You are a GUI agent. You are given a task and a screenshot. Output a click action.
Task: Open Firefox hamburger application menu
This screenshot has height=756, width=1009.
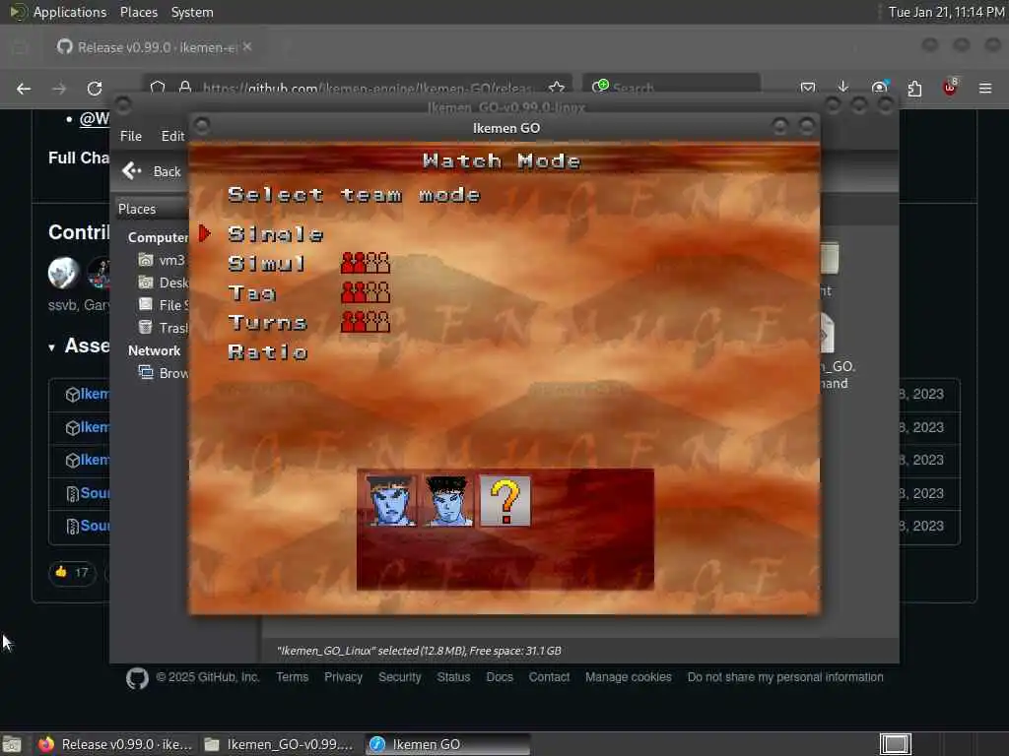click(985, 88)
